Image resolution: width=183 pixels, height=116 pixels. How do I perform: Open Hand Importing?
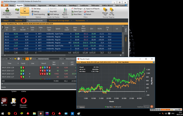(x=38, y=14)
